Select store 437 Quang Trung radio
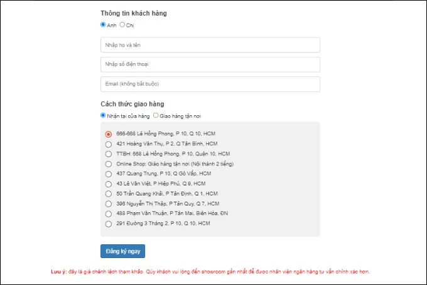The height and width of the screenshot is (285, 427). pos(109,174)
